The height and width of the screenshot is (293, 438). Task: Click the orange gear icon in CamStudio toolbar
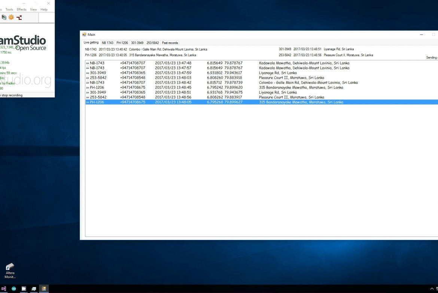pyautogui.click(x=11, y=17)
